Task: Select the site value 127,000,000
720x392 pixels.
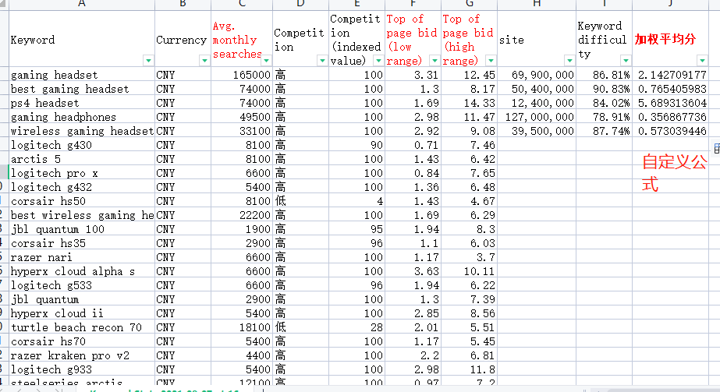Action: pyautogui.click(x=537, y=117)
